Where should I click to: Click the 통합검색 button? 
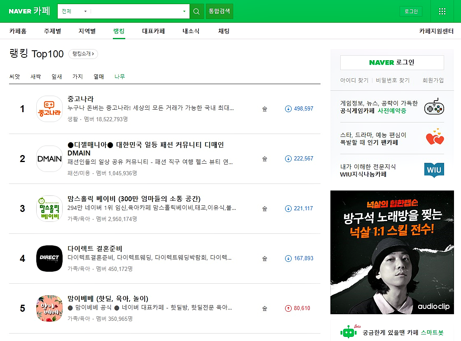coord(219,12)
